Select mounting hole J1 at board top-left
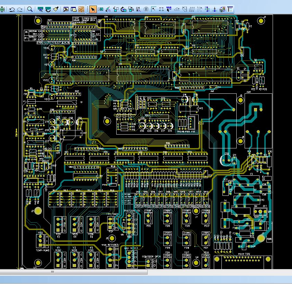 [x=38, y=20]
